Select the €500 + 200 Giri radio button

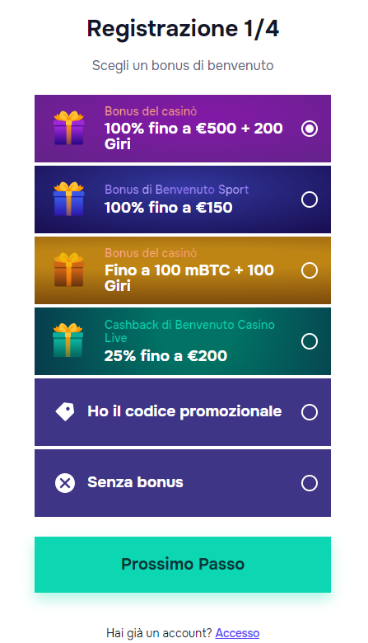coord(310,129)
